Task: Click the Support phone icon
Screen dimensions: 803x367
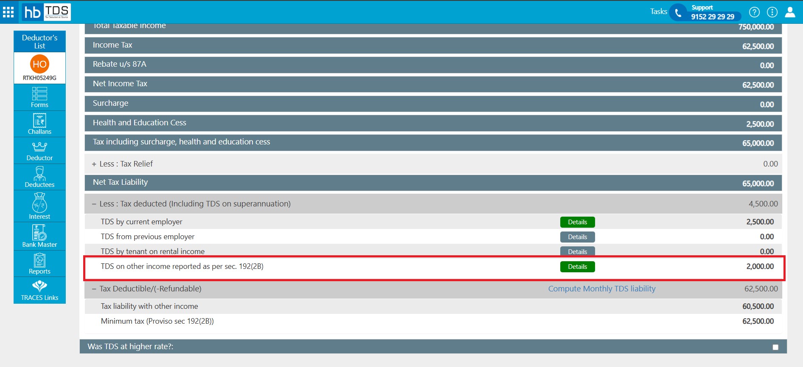Action: pos(678,13)
